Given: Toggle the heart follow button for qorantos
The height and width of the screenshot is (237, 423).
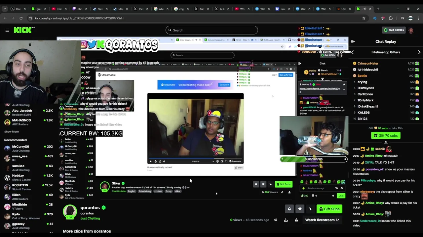Looking at the screenshot, I should (300, 209).
